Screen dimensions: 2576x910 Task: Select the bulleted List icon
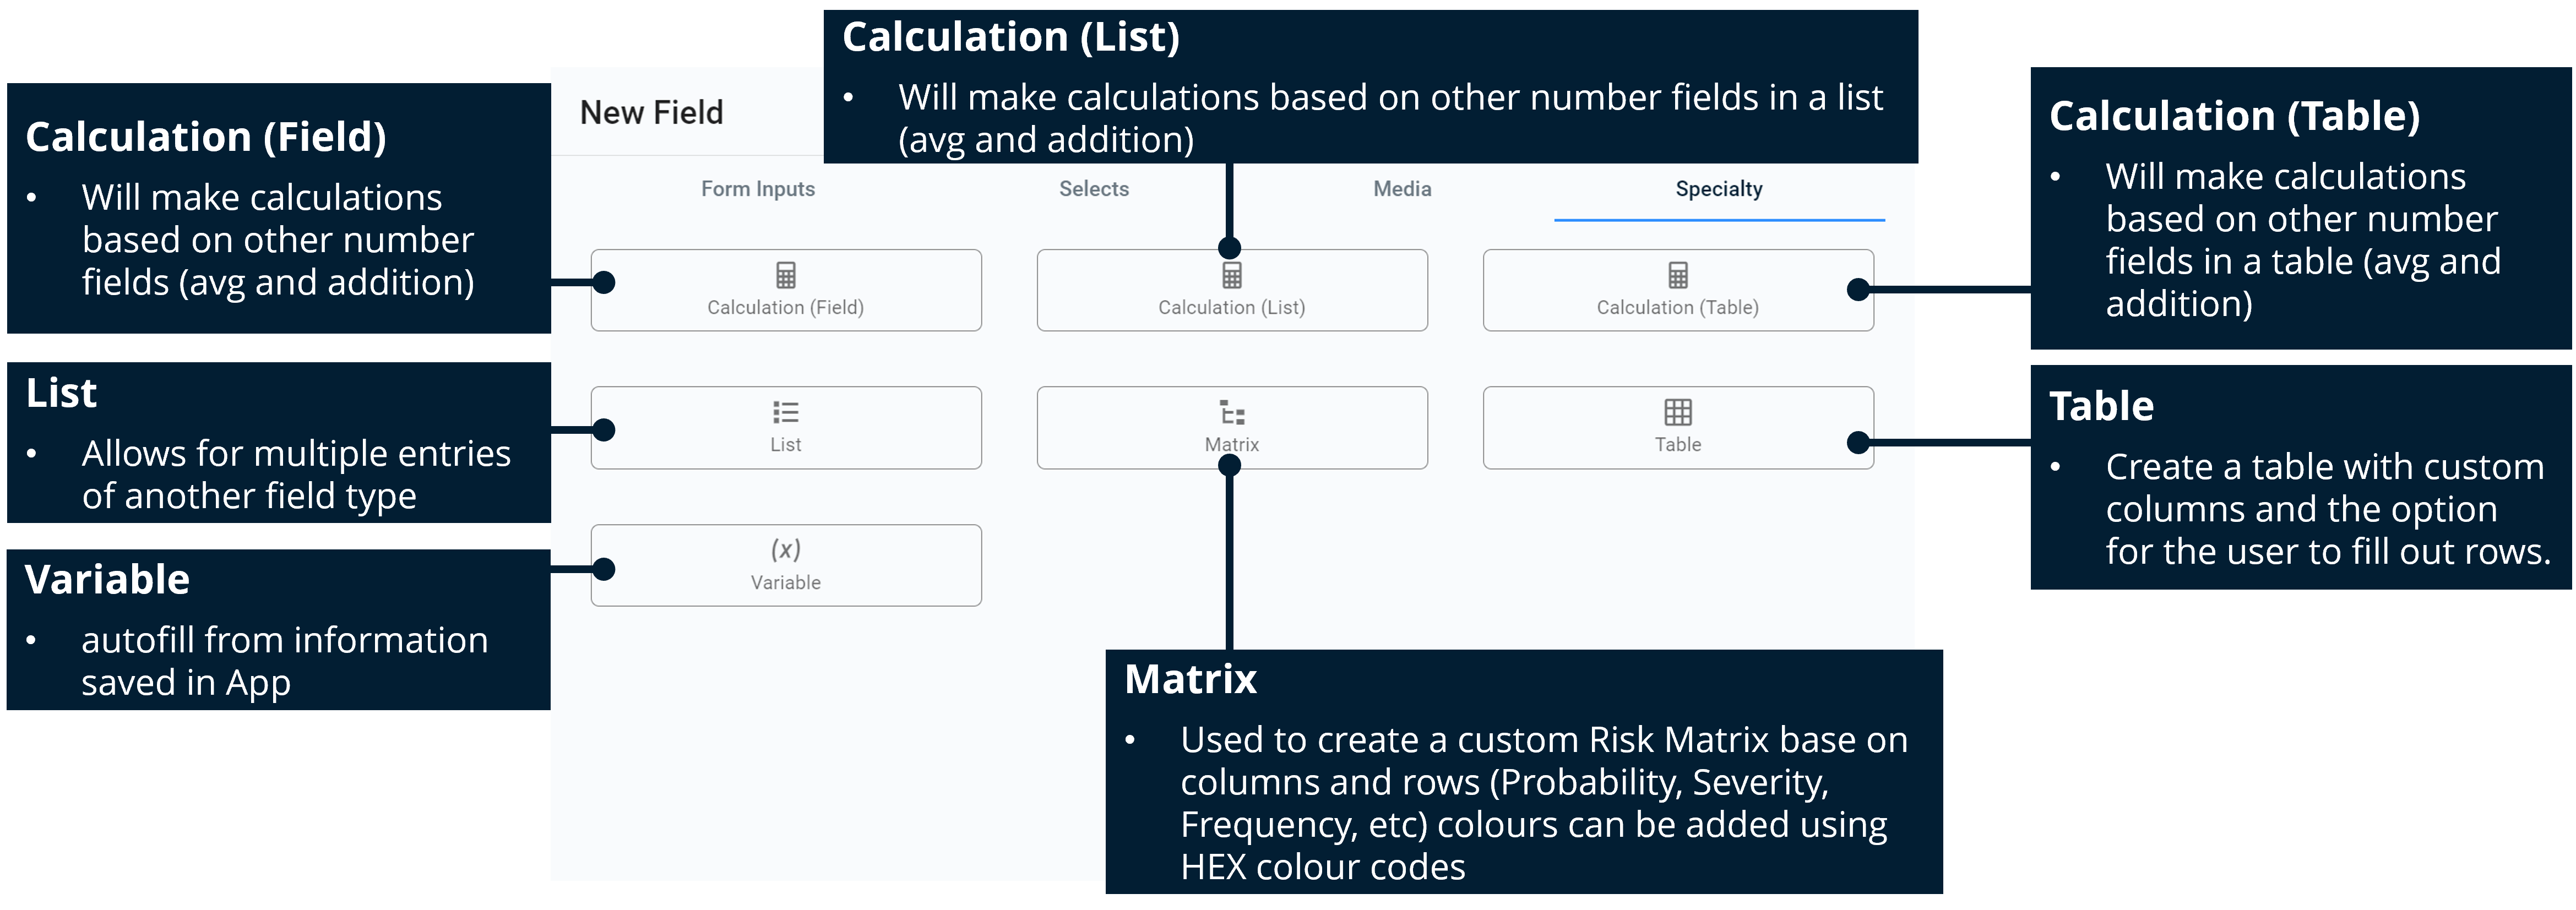pos(786,412)
